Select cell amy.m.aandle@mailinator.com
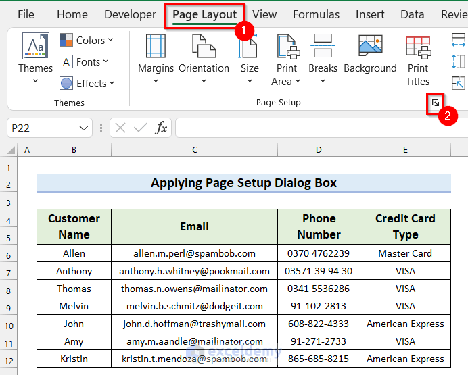468x375 pixels. [x=195, y=341]
